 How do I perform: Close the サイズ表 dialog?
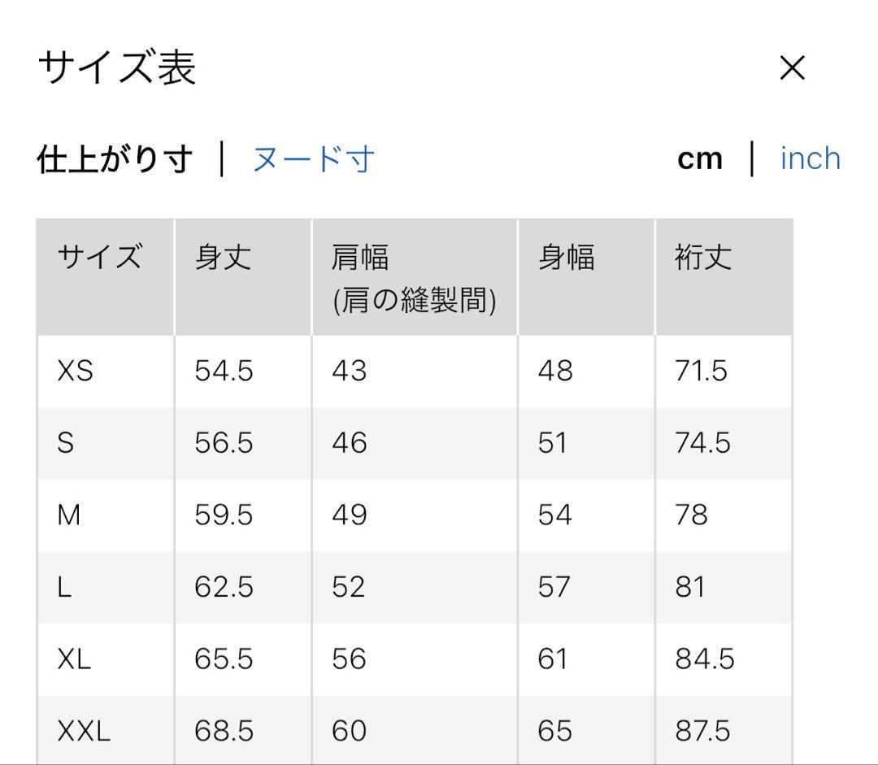coord(791,68)
